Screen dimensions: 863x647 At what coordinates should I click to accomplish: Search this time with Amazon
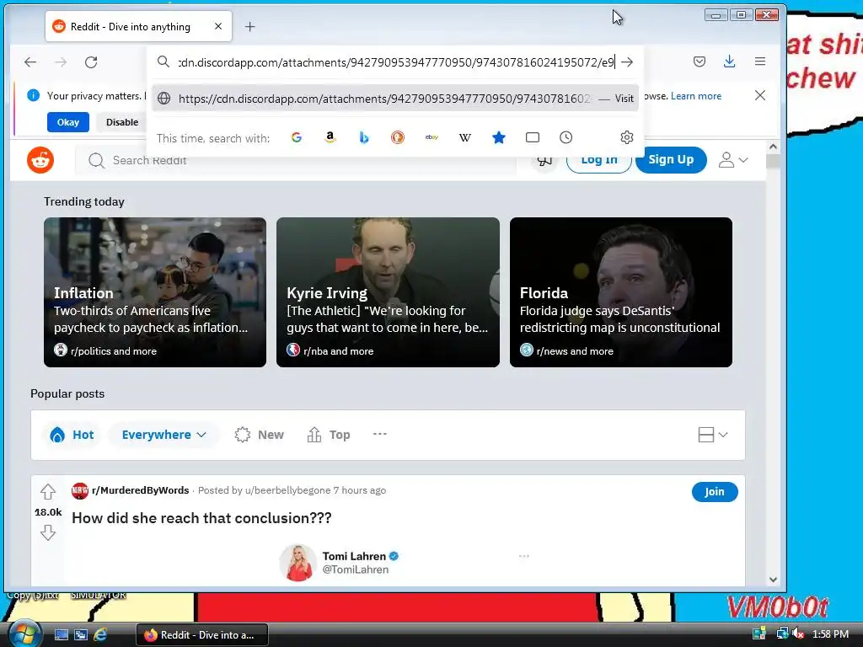(x=330, y=137)
